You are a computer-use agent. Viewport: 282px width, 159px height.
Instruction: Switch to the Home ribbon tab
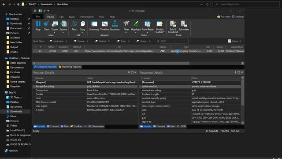click(x=51, y=17)
